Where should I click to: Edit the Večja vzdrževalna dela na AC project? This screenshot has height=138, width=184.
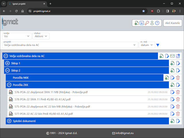point(167,56)
